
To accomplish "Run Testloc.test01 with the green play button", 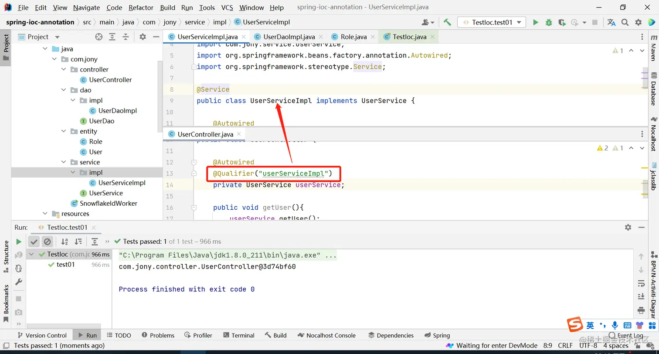I will tap(536, 22).
